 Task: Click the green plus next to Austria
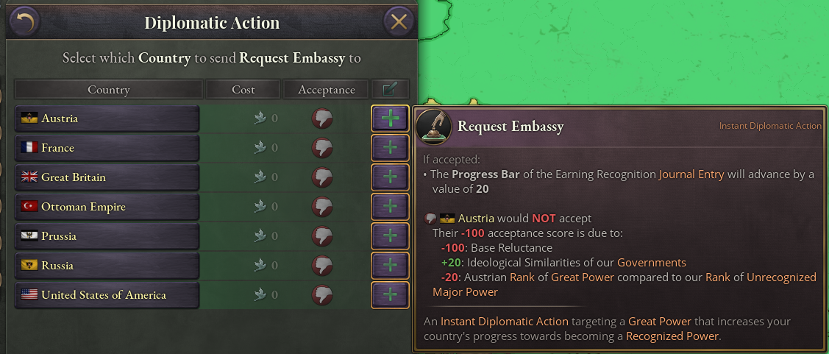click(x=390, y=118)
